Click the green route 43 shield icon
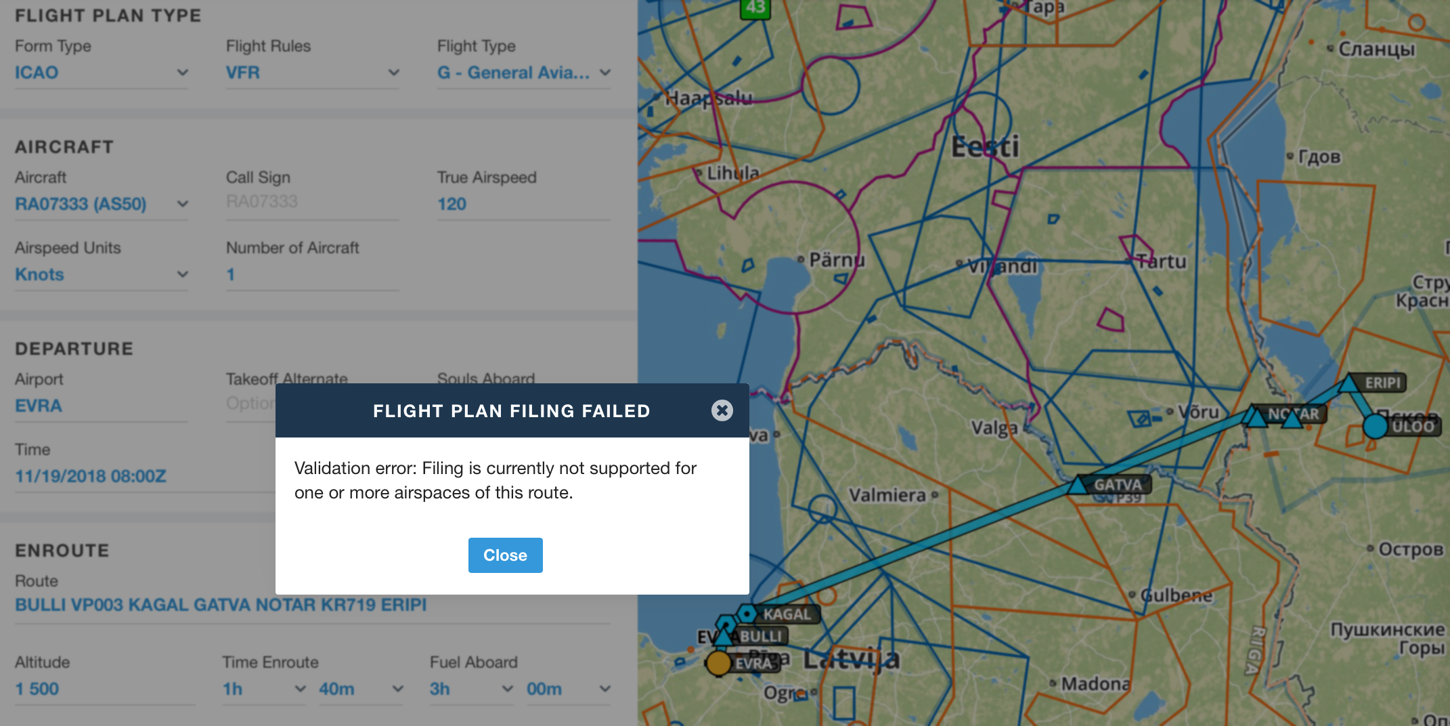The height and width of the screenshot is (726, 1450). (755, 8)
